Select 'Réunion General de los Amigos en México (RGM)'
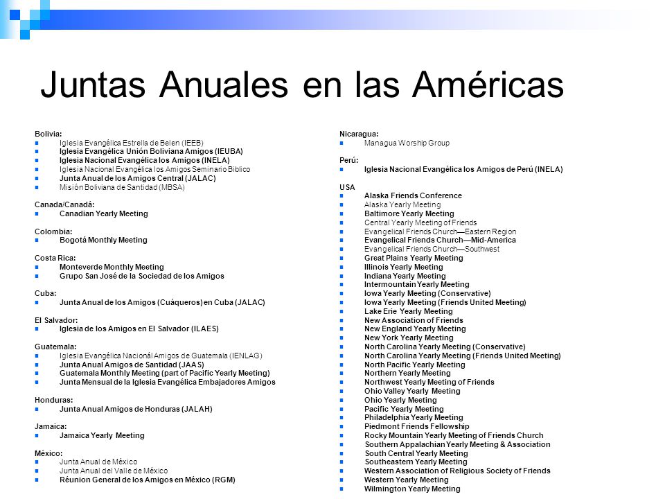The width and height of the screenshot is (665, 499). pos(147,480)
